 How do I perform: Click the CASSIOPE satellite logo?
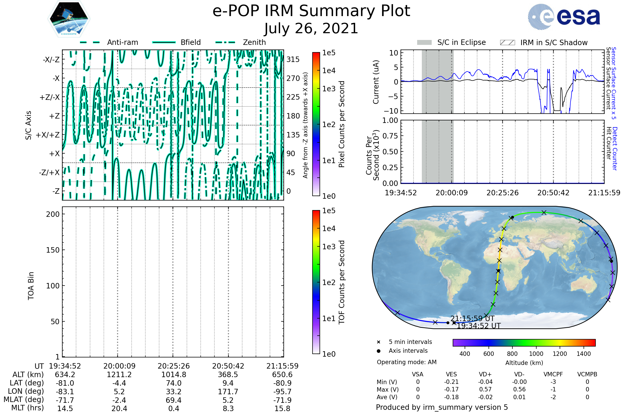pyautogui.click(x=69, y=18)
